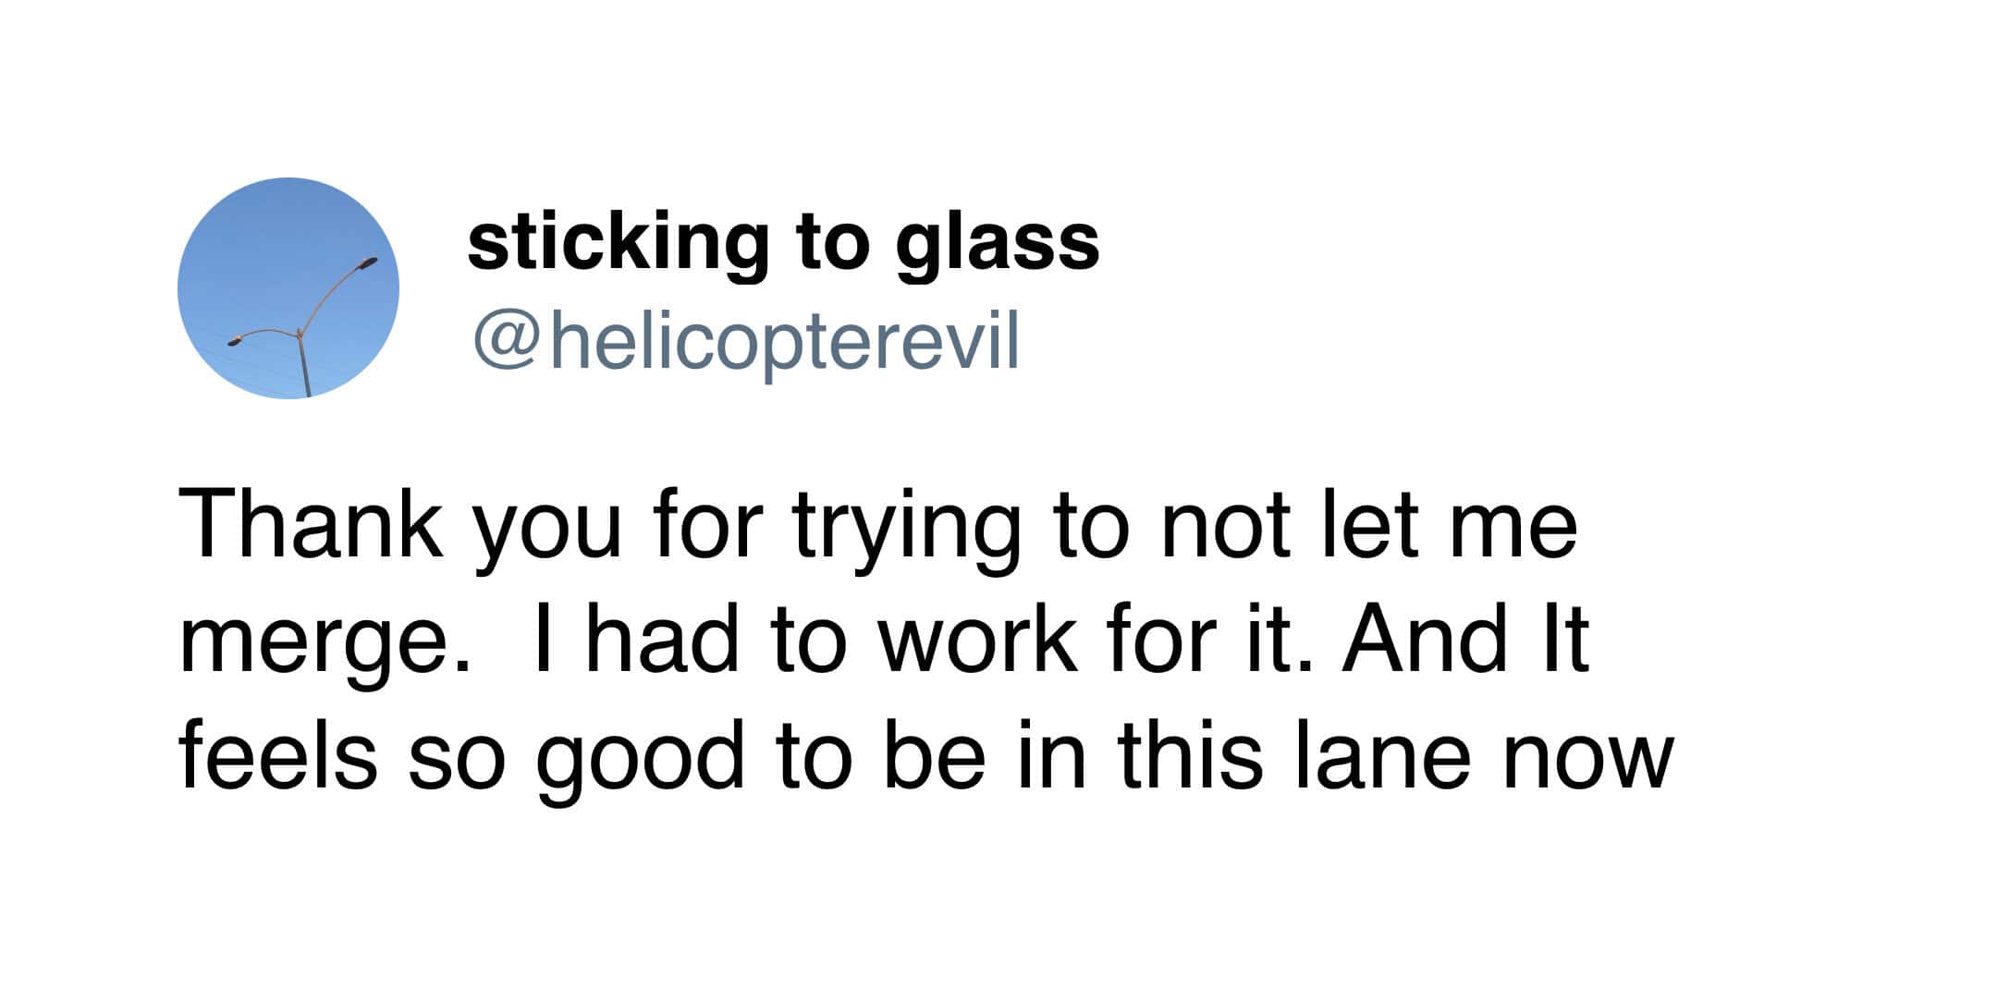The width and height of the screenshot is (1997, 989).
Task: Open the "sticking to glass" display name
Action: [x=784, y=243]
